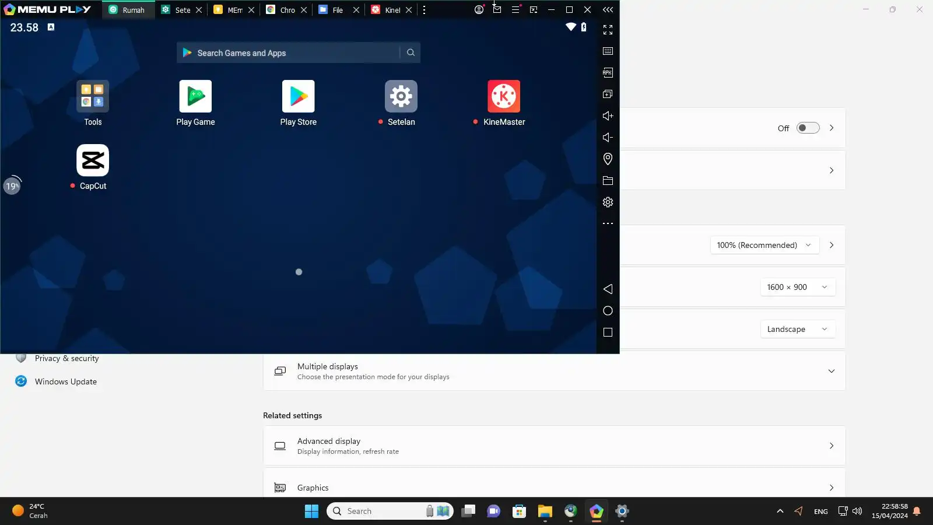Click the MEmu volume up icon

(x=608, y=116)
